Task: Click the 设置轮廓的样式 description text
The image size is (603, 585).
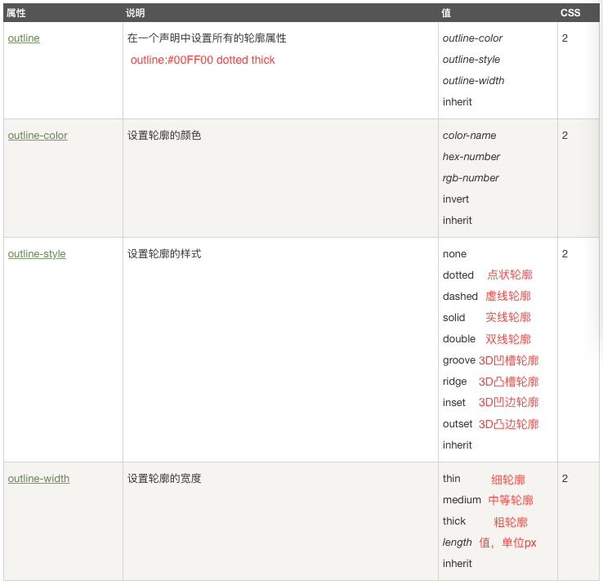Action: pos(164,254)
